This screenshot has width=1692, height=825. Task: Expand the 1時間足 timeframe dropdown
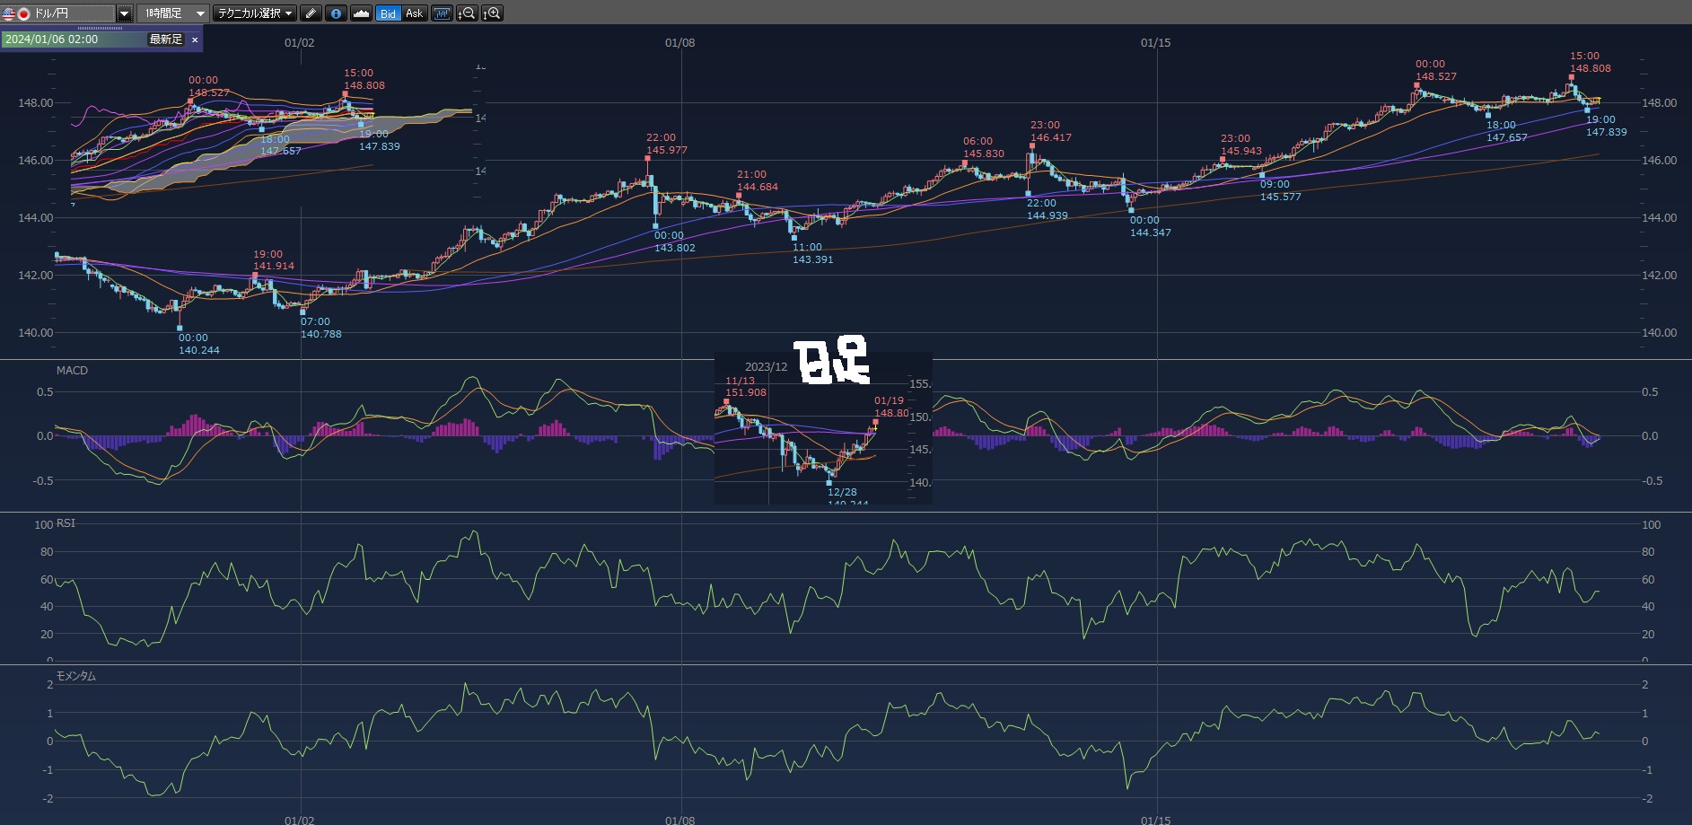[199, 13]
